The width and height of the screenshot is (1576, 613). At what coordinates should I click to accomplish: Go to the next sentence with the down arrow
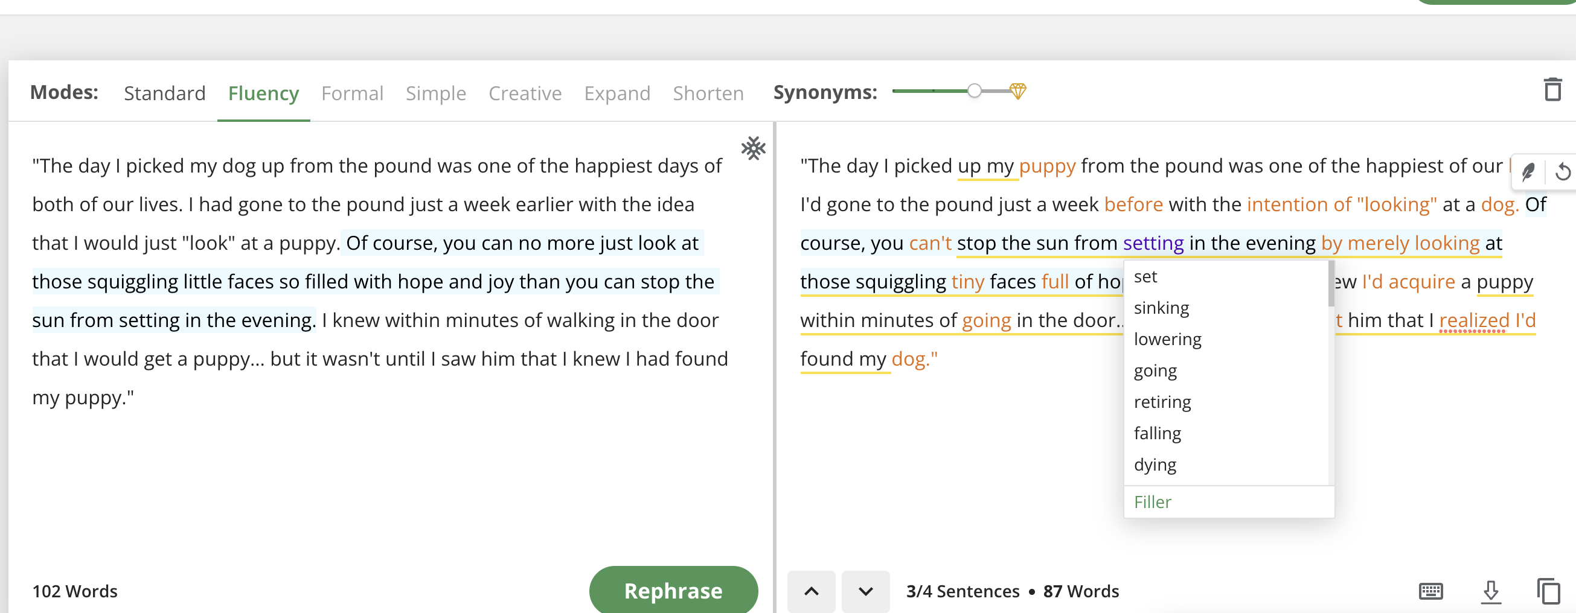click(865, 591)
